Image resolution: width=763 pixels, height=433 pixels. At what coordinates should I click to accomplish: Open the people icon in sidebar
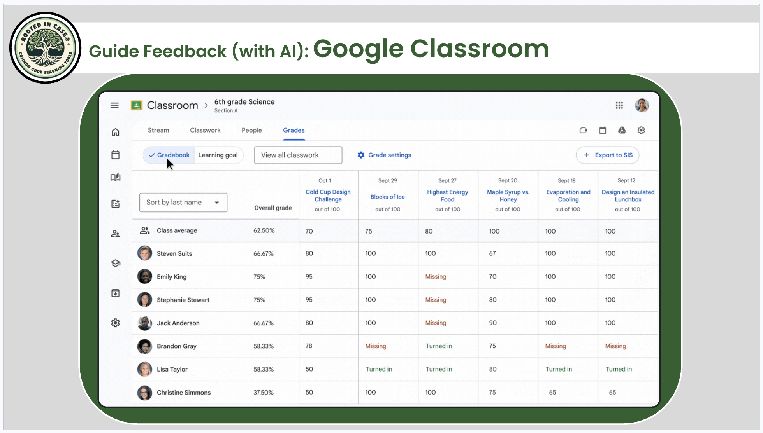(x=115, y=234)
